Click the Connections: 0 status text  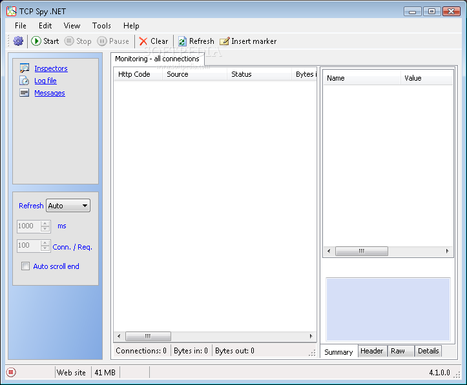141,351
